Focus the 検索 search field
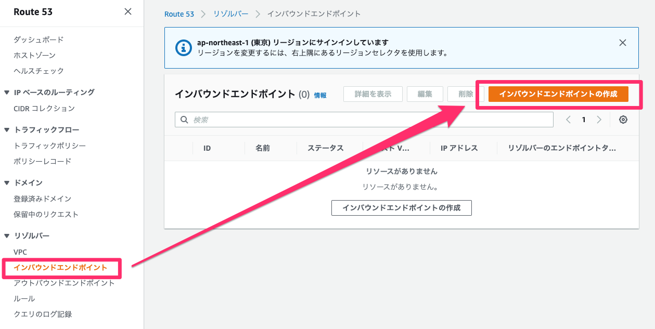The image size is (655, 329). tap(364, 120)
